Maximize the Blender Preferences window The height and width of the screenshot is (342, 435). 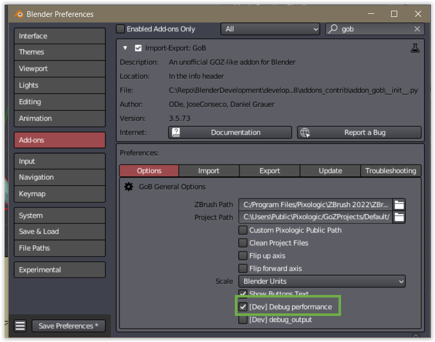[x=394, y=14]
